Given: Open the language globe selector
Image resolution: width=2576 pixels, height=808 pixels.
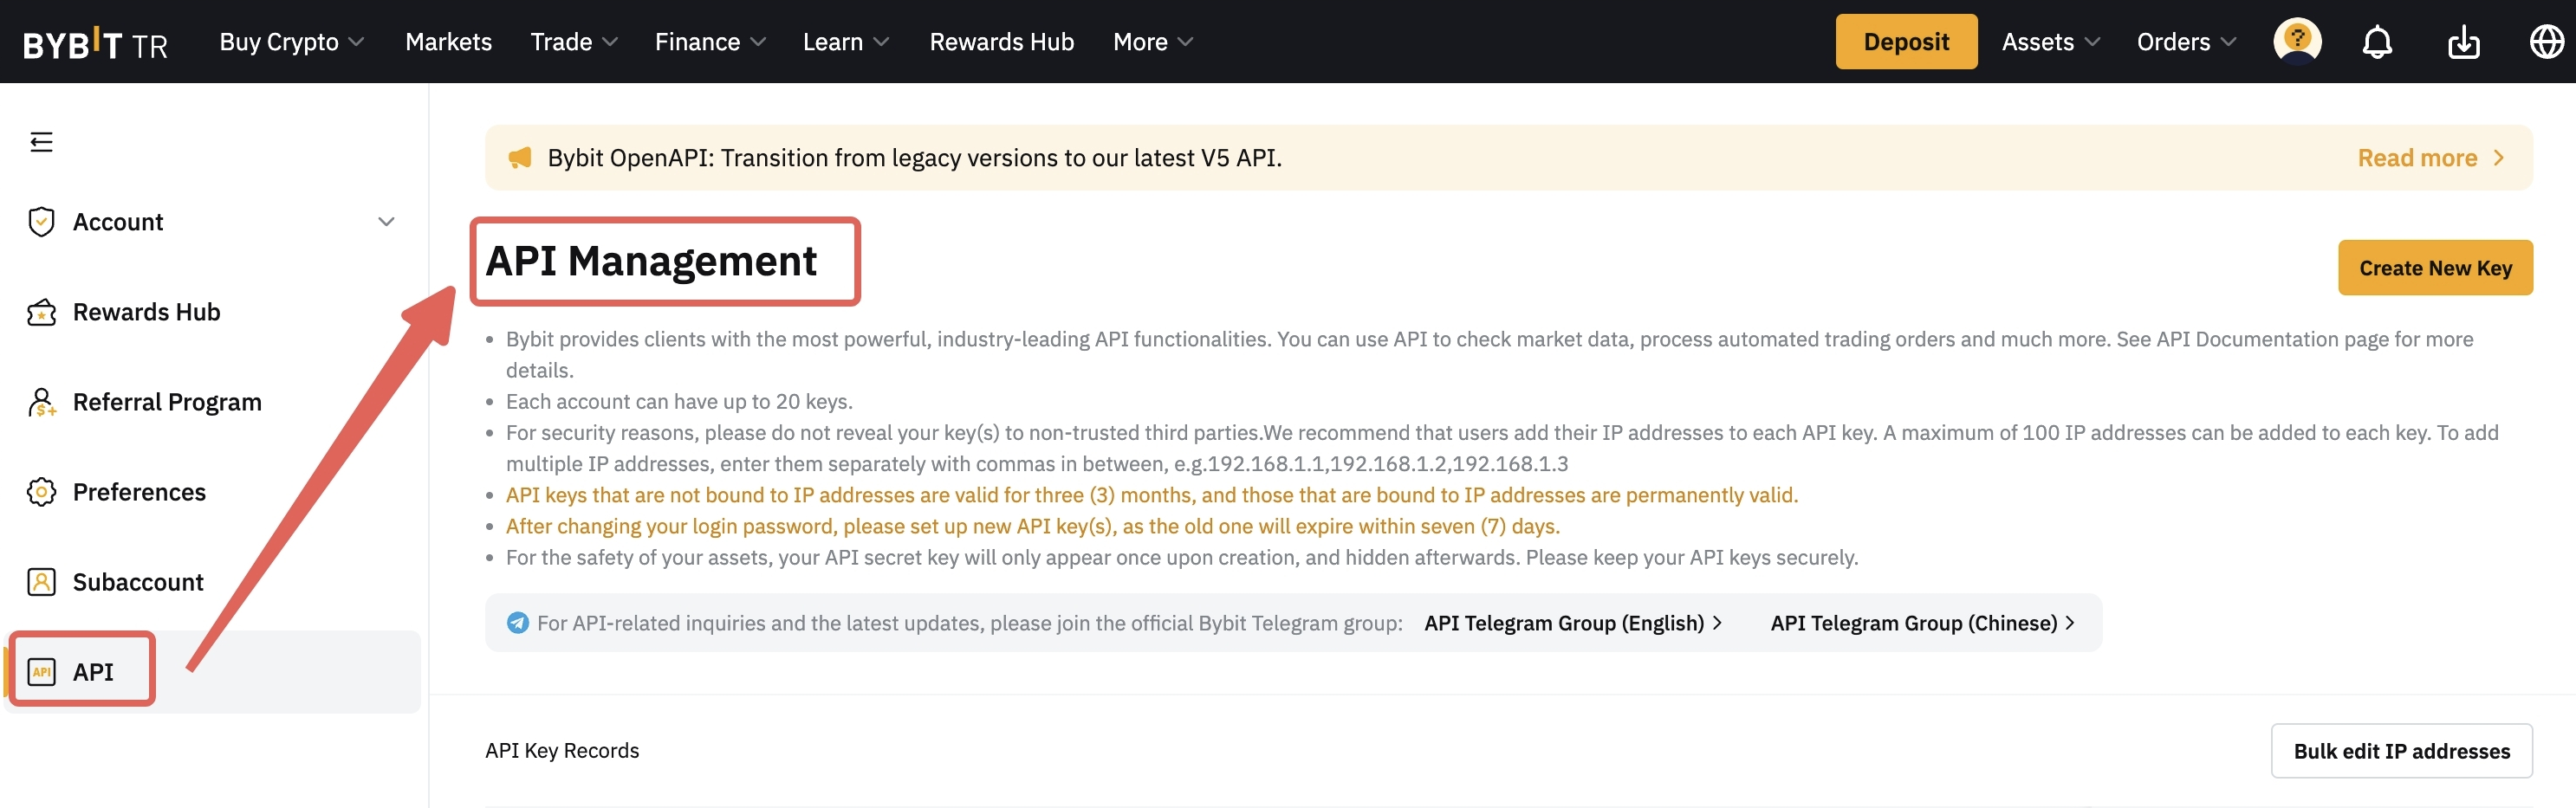Looking at the screenshot, I should click(x=2546, y=42).
